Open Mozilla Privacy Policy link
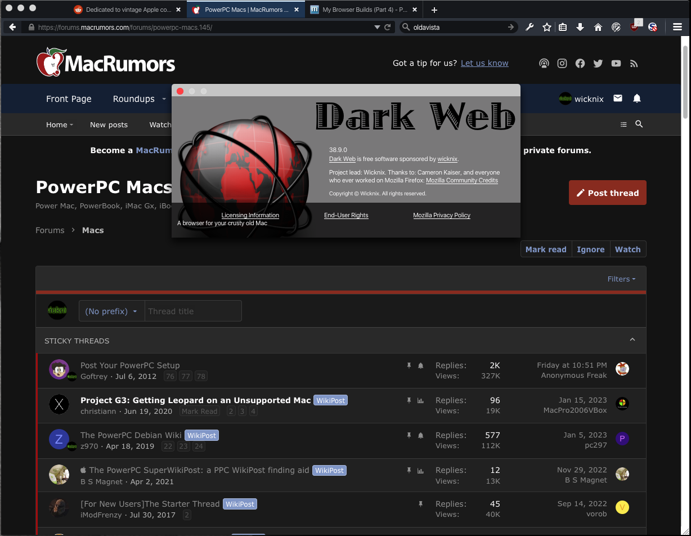This screenshot has height=536, width=691. point(442,215)
